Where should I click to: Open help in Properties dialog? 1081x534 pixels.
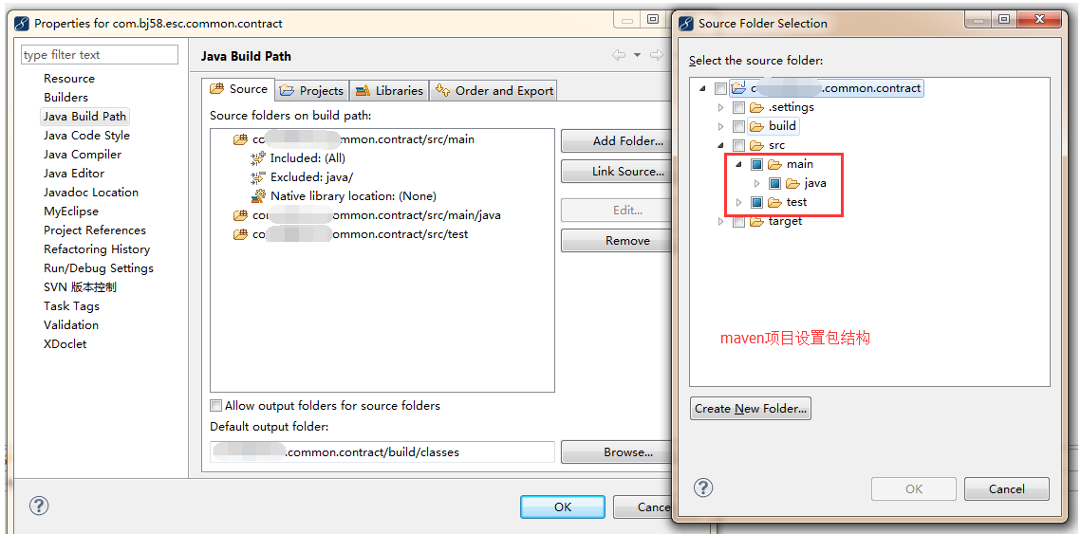pyautogui.click(x=39, y=506)
